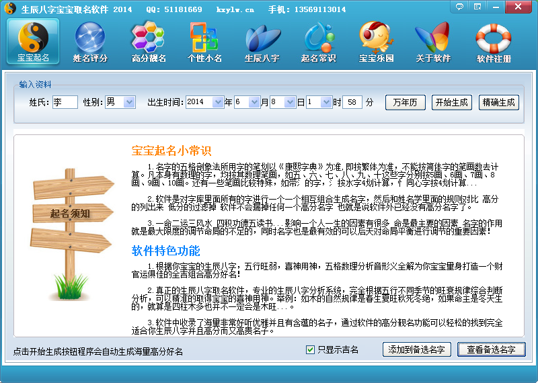The height and width of the screenshot is (383, 538).
Task: Click the 精确生成 button
Action: [x=499, y=103]
